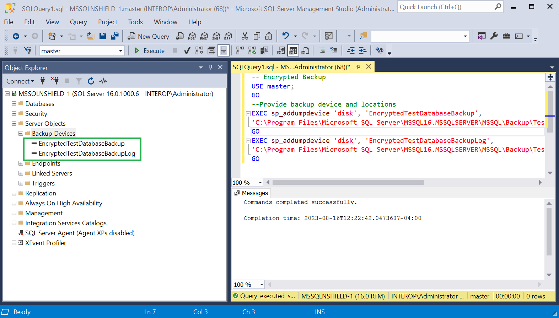The image size is (559, 318).
Task: Click the DAX query icon
Action: pos(229,36)
